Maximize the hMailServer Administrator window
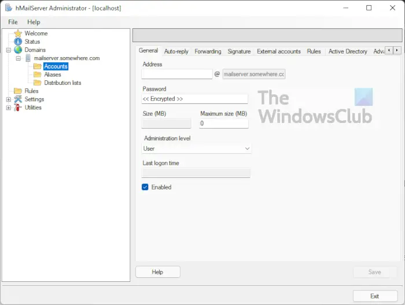The image size is (405, 305). click(369, 8)
